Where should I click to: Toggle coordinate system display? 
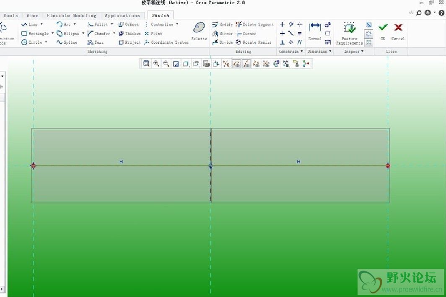coord(266,64)
